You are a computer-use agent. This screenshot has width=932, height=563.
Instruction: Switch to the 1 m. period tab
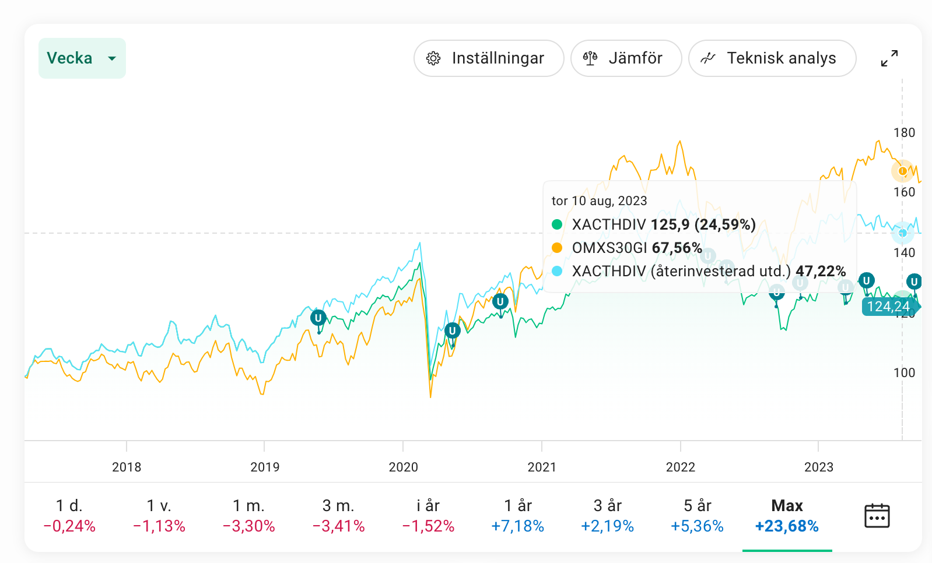pyautogui.click(x=249, y=516)
